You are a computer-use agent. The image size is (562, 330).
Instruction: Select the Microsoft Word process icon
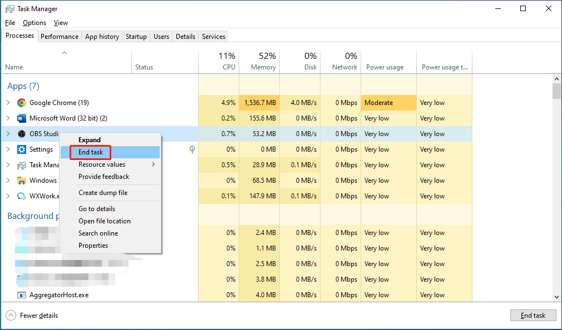coord(21,118)
